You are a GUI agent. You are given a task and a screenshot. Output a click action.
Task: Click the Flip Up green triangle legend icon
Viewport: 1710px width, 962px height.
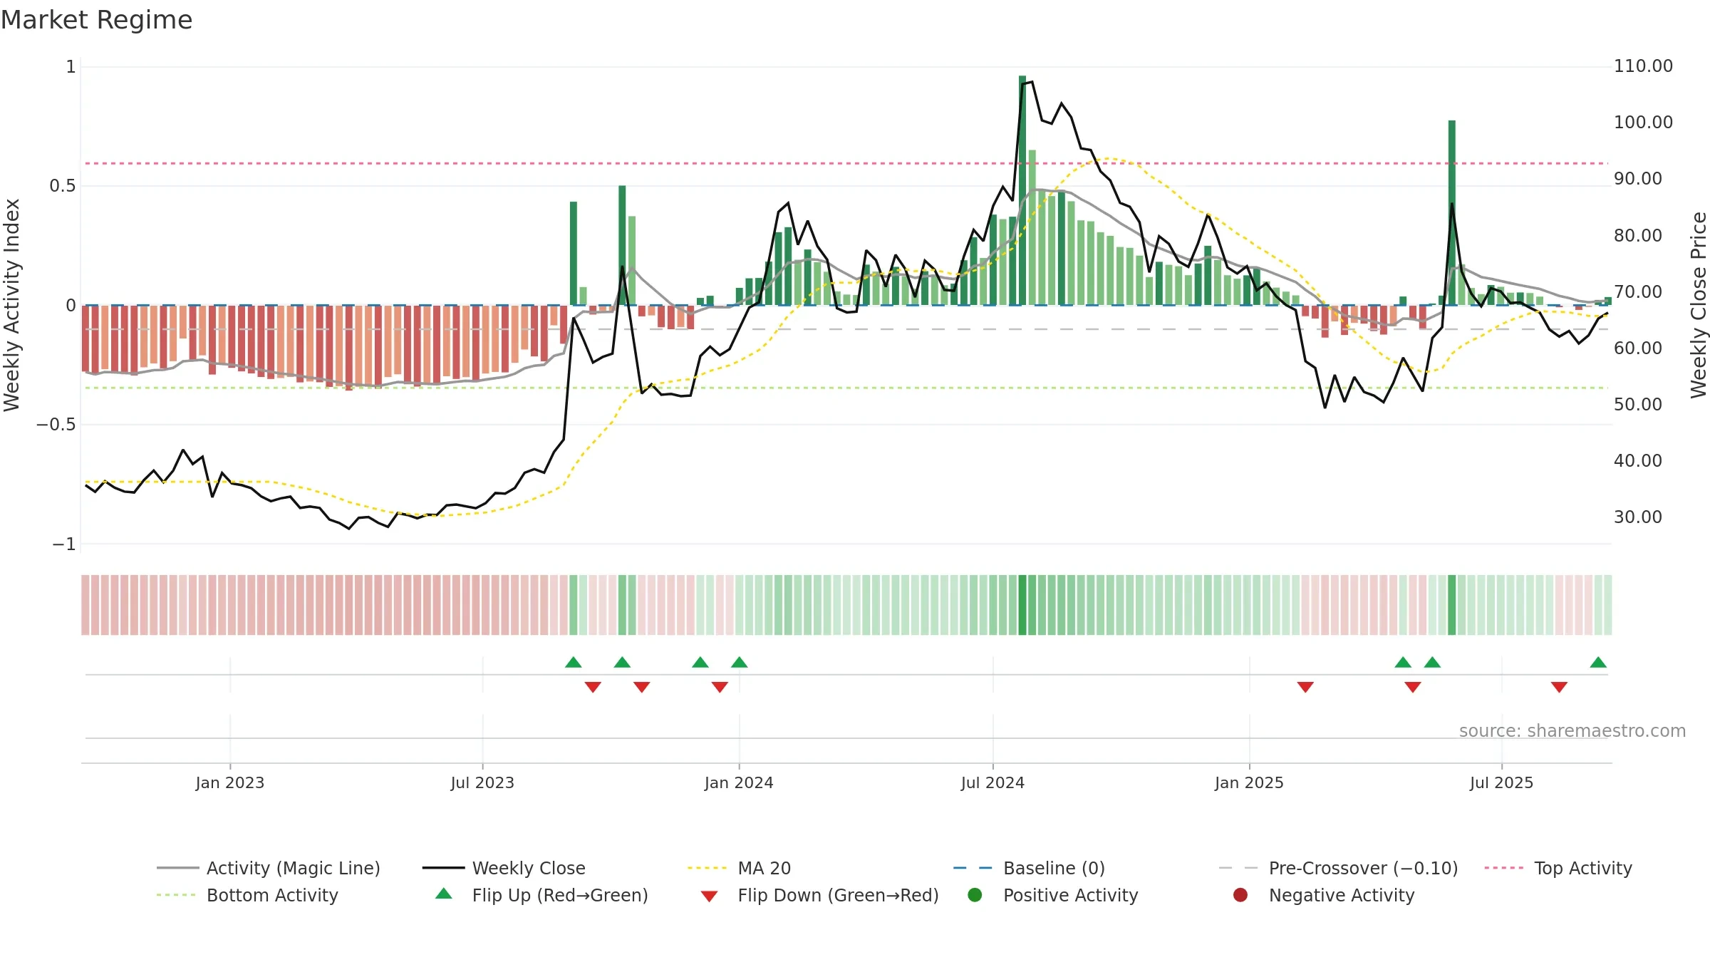444,894
